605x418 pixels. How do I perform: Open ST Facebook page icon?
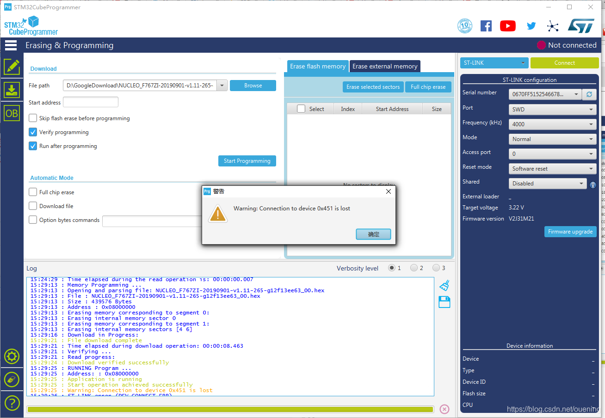pyautogui.click(x=486, y=26)
